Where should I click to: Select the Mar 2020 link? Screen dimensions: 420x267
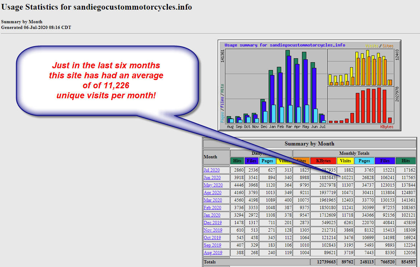click(x=213, y=200)
